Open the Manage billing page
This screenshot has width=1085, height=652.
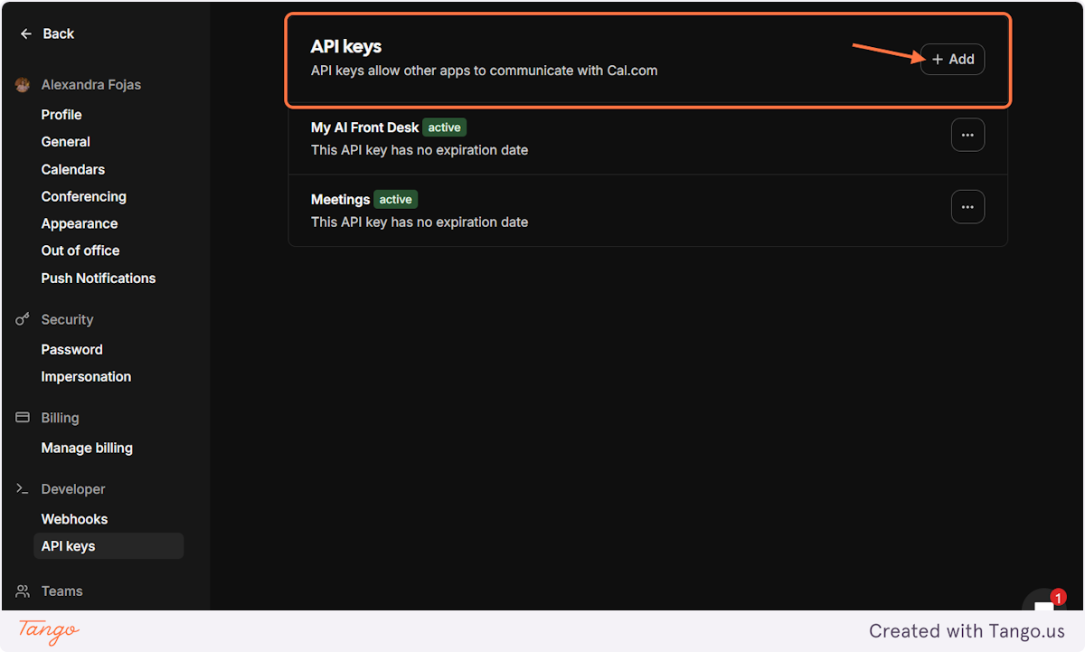87,448
